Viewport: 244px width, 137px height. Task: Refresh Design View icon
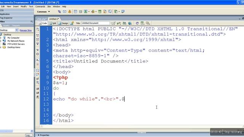[137, 23]
